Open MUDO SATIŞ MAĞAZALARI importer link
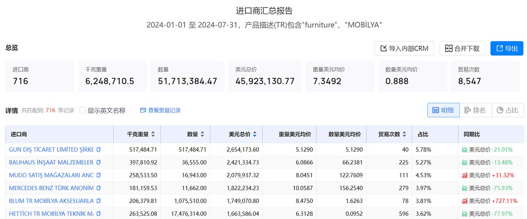The image size is (527, 219). (51, 175)
